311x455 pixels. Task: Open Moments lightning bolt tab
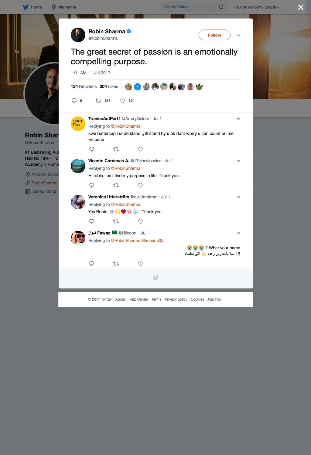(x=54, y=7)
